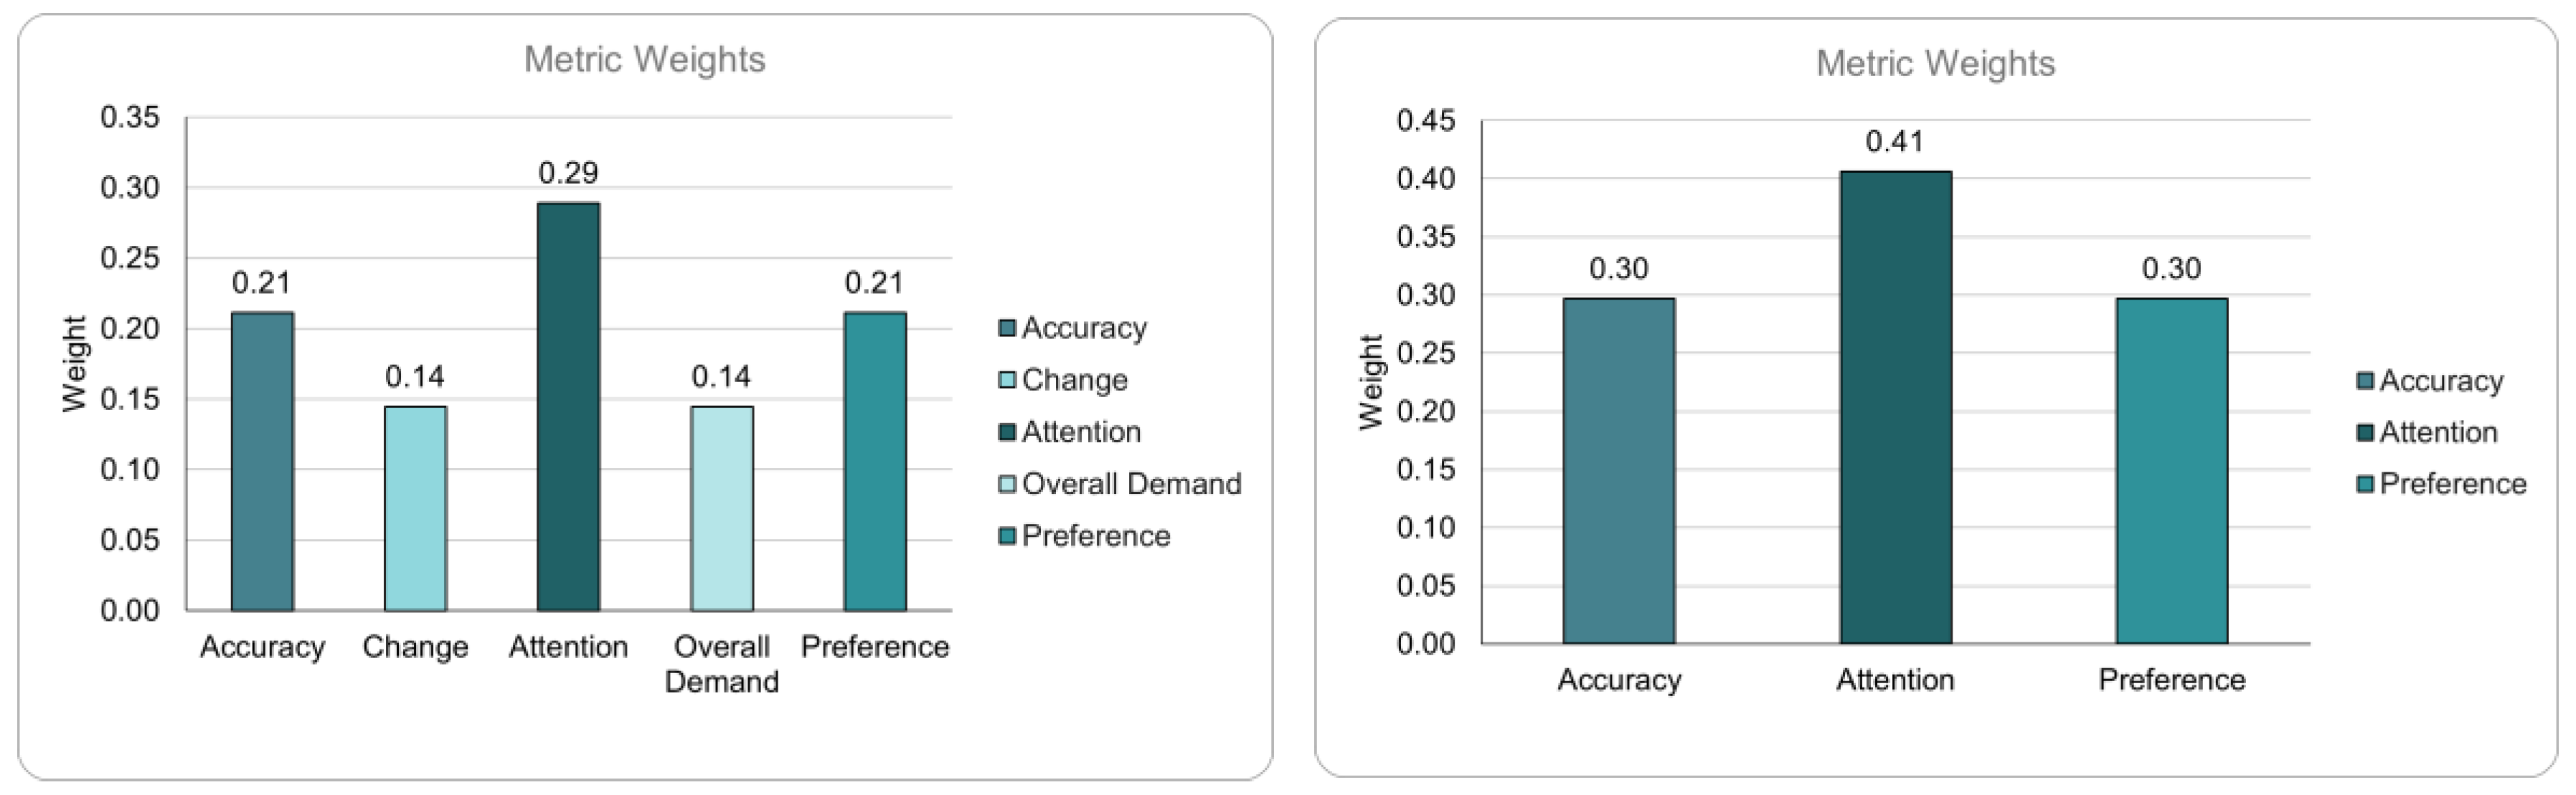Click the Change legend color swatch
This screenshot has width=2576, height=795.
click(x=1007, y=381)
